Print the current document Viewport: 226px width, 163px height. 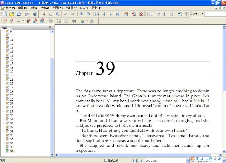coord(27,14)
